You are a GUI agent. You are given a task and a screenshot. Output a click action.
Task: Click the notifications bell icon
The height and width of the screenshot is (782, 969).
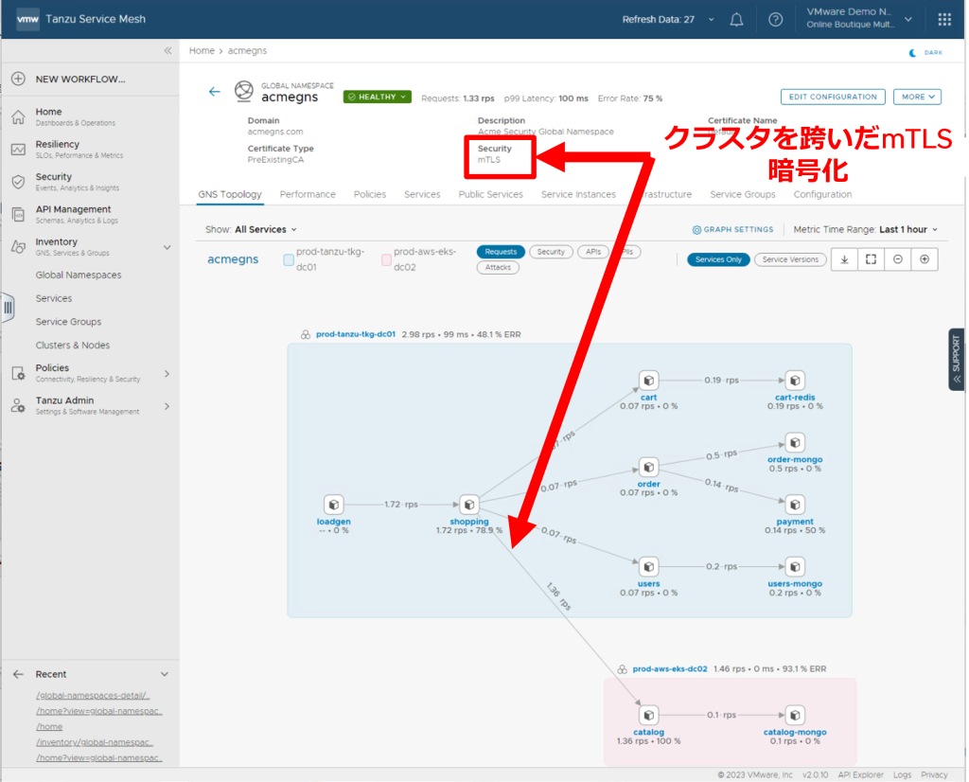736,19
